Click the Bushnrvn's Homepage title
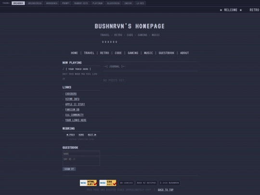This screenshot has width=260, height=195. [130, 26]
